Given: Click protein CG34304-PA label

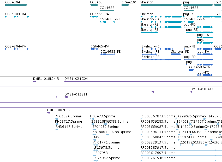Looking at the screenshot, I should 16,46.
